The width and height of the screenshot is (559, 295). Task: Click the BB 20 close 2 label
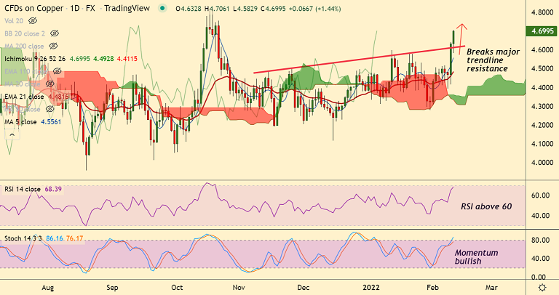(25, 33)
